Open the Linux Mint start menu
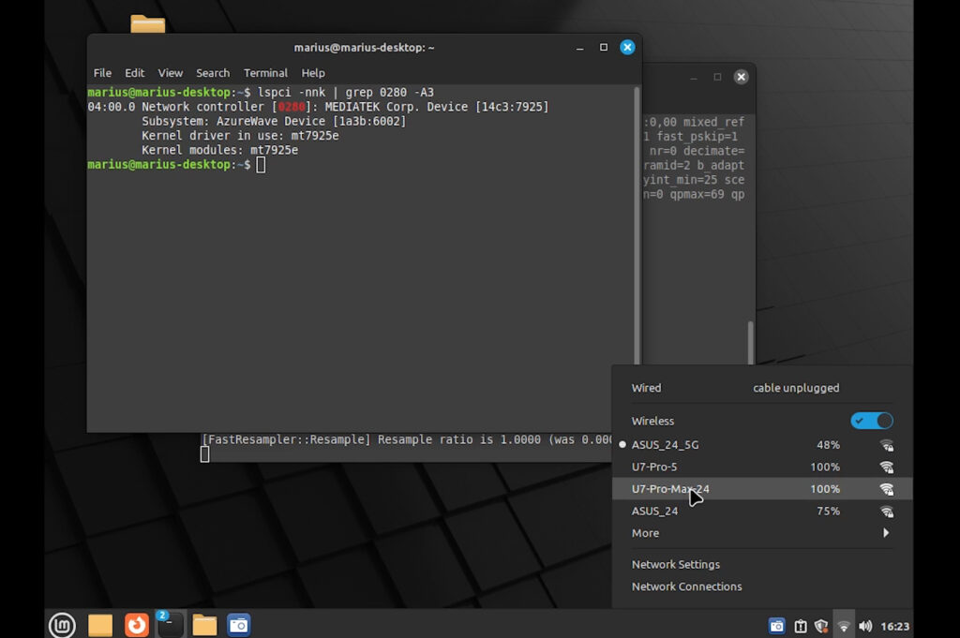The height and width of the screenshot is (638, 960). click(62, 625)
